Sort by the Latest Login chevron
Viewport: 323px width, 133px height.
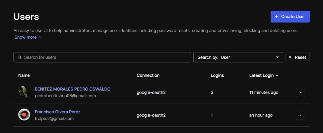[x=277, y=76]
